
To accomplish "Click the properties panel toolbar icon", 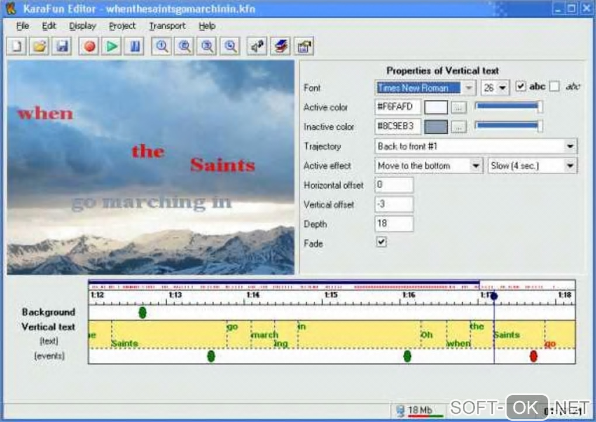I will point(304,46).
